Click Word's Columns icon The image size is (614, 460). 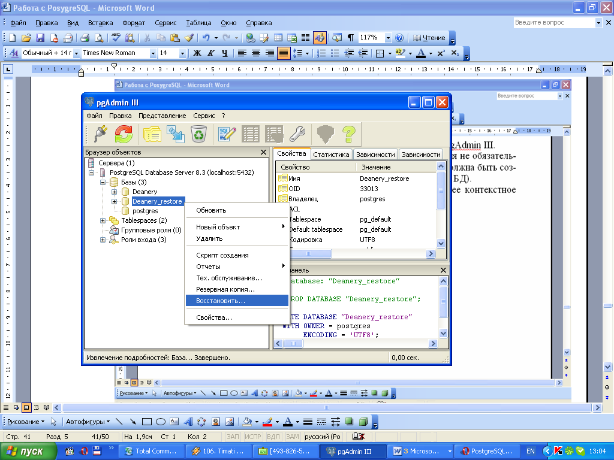[x=305, y=38]
